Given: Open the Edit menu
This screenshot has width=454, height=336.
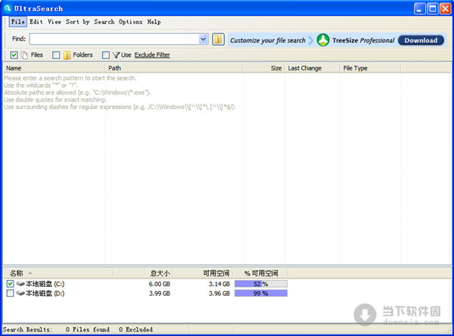Looking at the screenshot, I should tap(36, 22).
